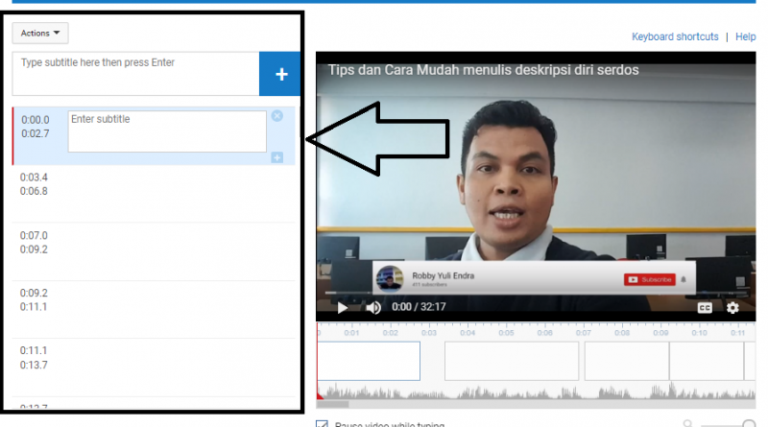Select the 0:11.1 – 0:13.7 subtitle row
The image size is (768, 427).
click(x=154, y=368)
